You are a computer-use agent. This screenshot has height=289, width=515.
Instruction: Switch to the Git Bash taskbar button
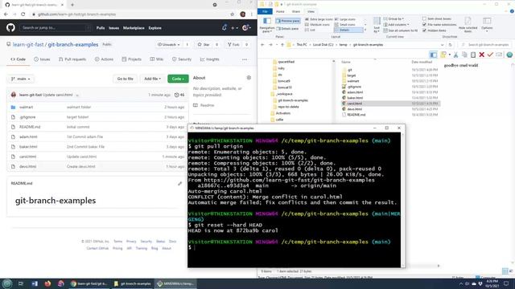pos(176,283)
